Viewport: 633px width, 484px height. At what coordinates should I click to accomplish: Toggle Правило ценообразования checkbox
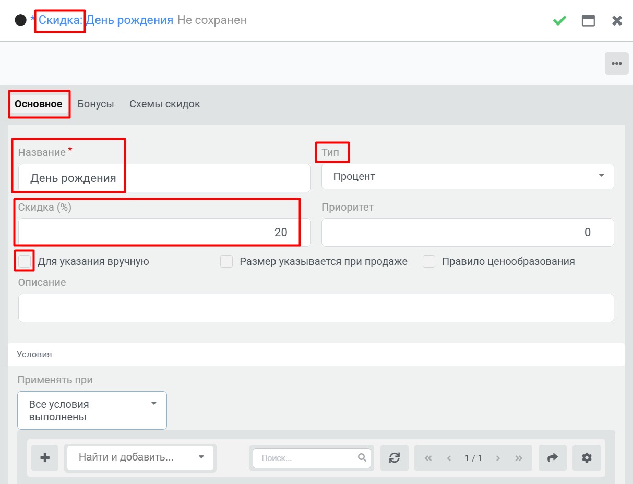pos(429,261)
